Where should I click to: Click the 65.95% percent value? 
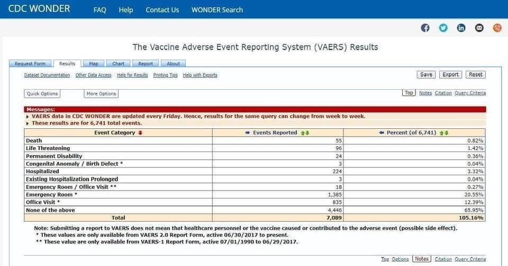tap(474, 210)
